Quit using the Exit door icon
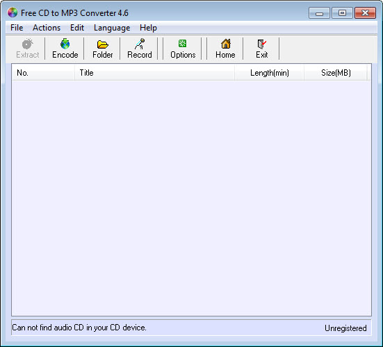The width and height of the screenshot is (383, 347). click(261, 44)
